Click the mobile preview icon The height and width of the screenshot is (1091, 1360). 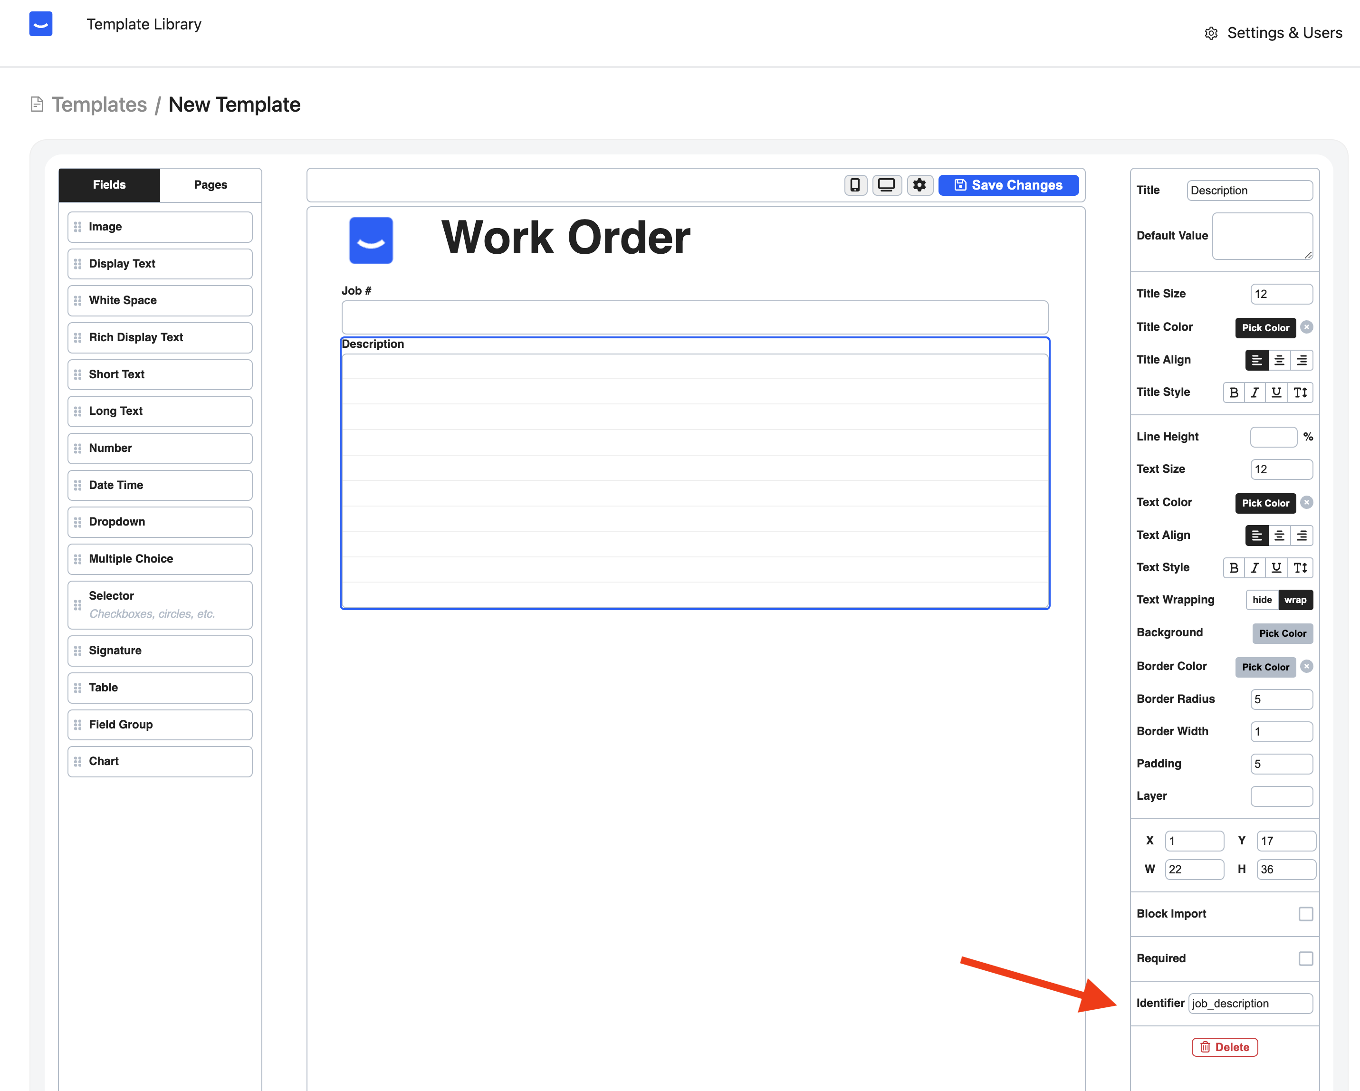(855, 185)
